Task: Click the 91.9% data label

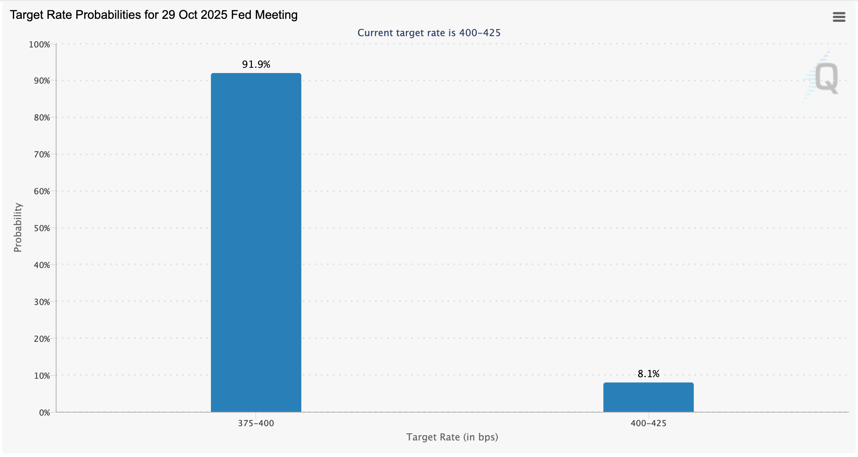Action: tap(256, 64)
